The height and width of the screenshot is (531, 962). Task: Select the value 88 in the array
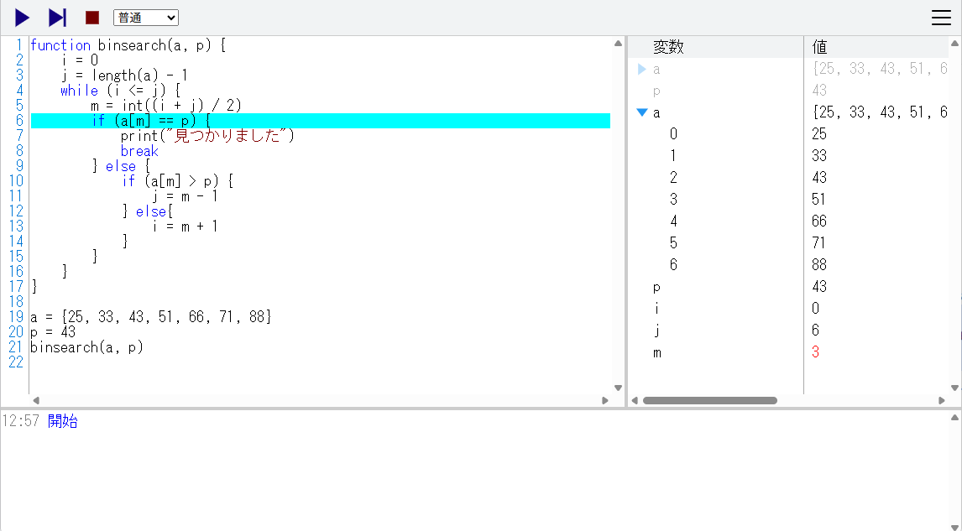(x=819, y=265)
